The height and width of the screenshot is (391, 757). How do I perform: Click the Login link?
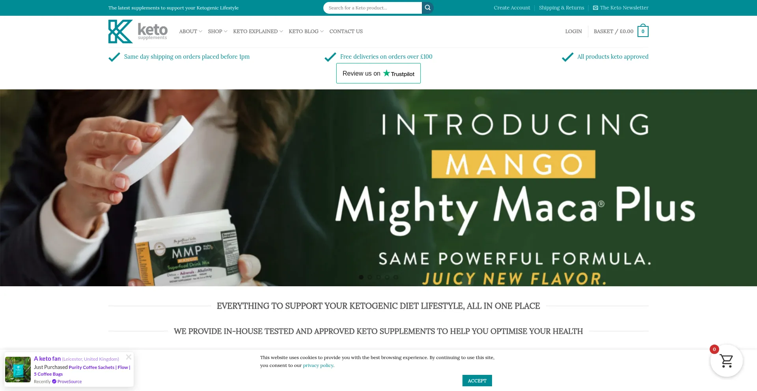(573, 32)
